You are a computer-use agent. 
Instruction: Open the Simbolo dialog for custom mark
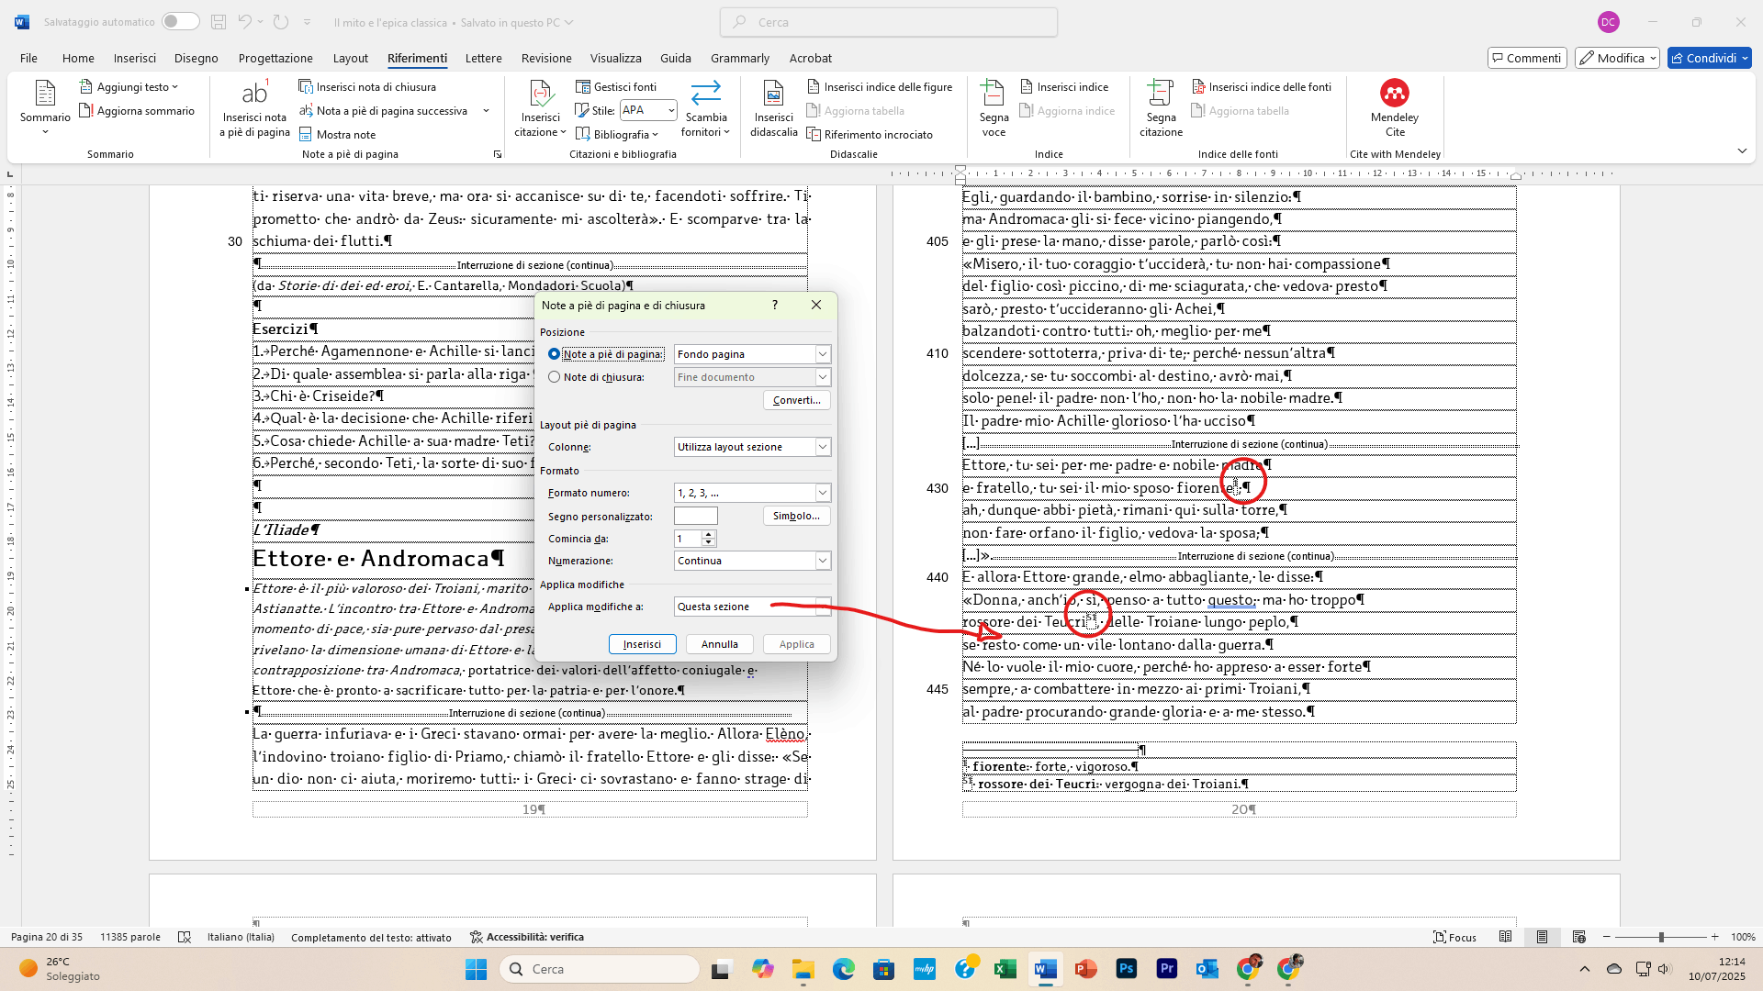pyautogui.click(x=795, y=516)
